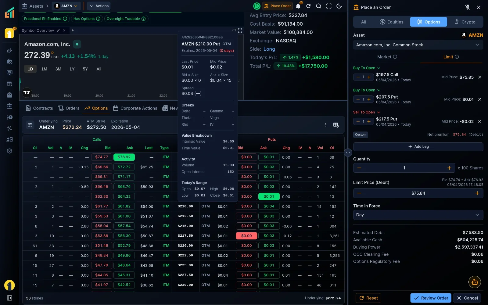Open the Amazon.com, Inc. Common Stock asset dropdown
The width and height of the screenshot is (488, 305).
418,45
